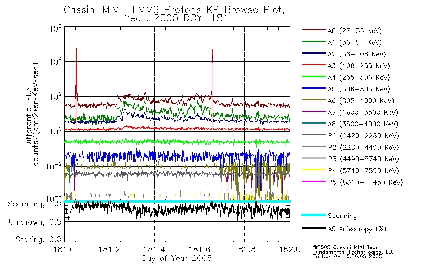Click the olive A6 legend line
The width and height of the screenshot is (426, 269).
[x=314, y=100]
